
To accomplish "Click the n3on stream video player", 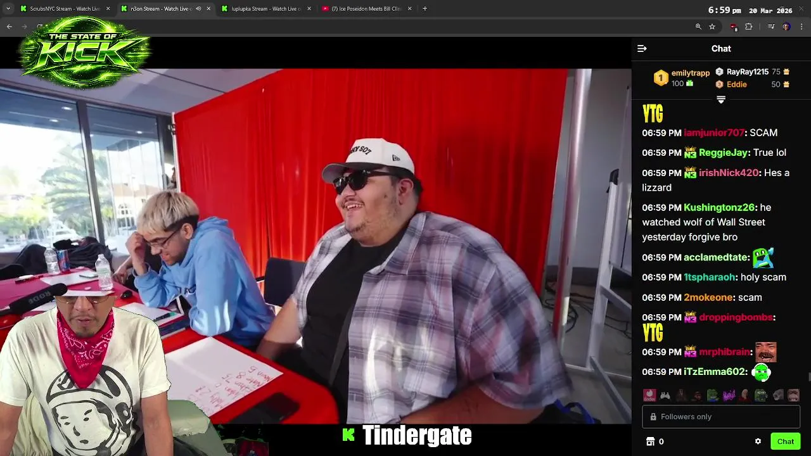I will 316,246.
